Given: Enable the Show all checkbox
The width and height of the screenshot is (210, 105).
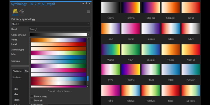Looking at the screenshot, I should pyautogui.click(x=32, y=101).
